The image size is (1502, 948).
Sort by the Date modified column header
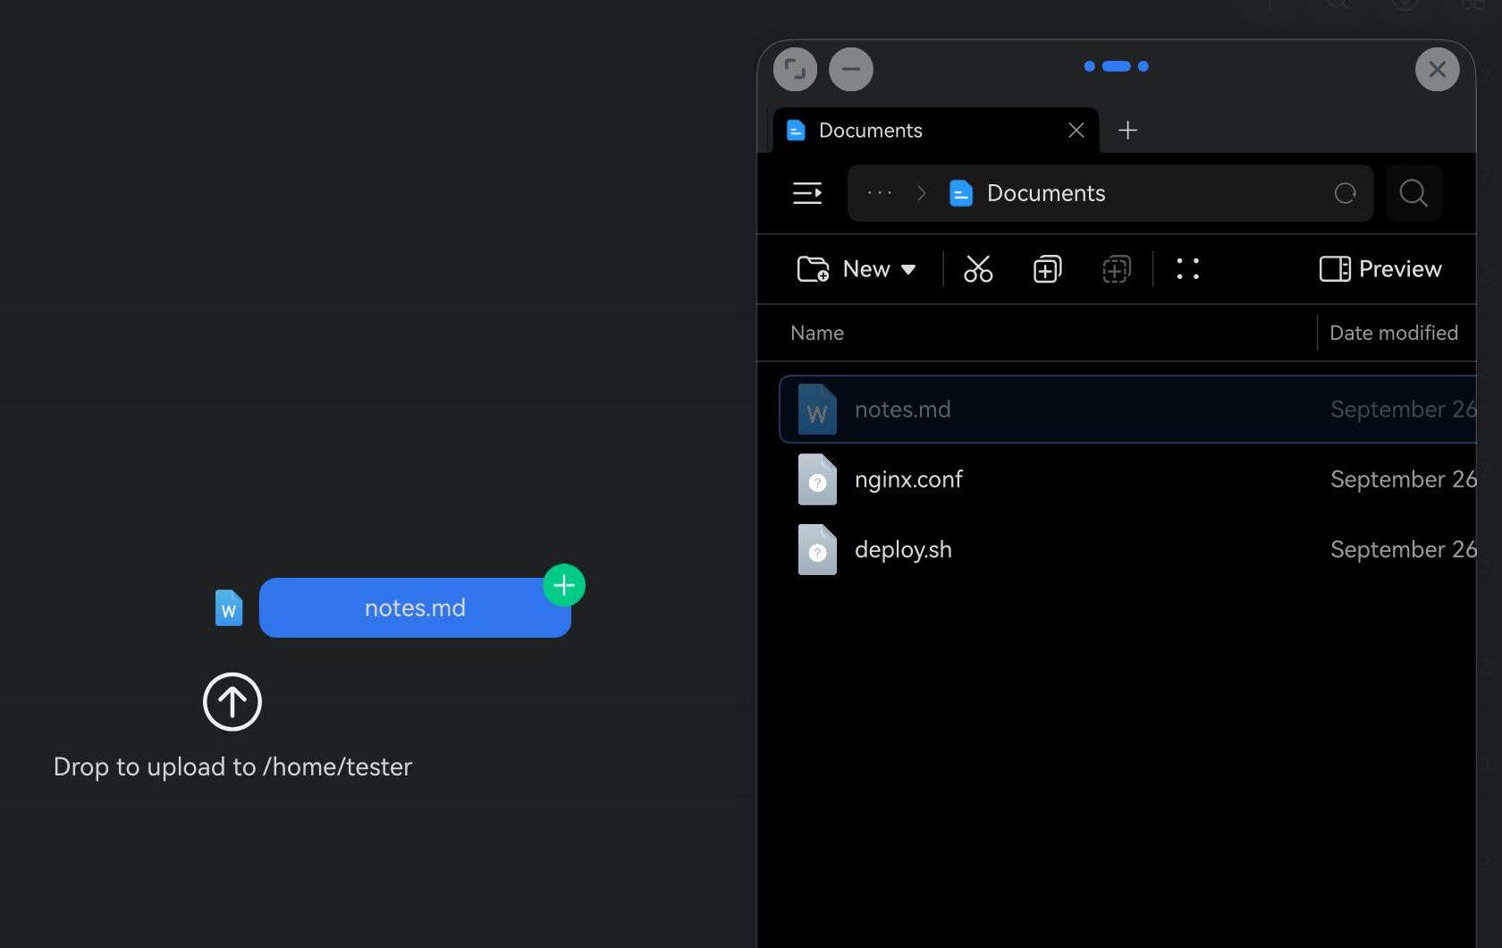1394,333
